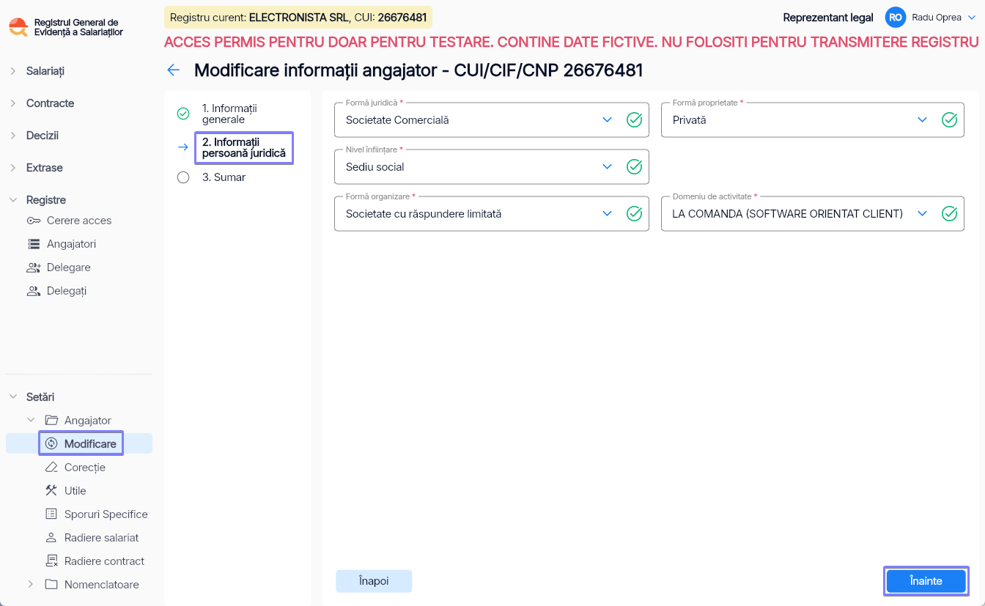Click the Angajator open folder icon
Screen dimensions: 985x606
51,421
